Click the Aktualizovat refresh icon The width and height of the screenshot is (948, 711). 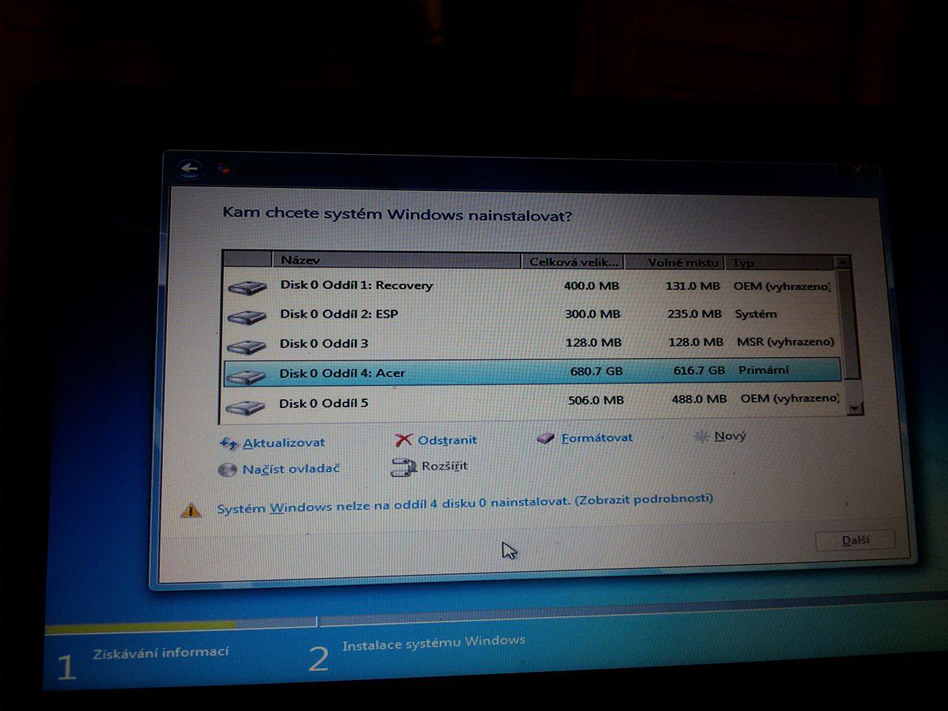(x=229, y=443)
